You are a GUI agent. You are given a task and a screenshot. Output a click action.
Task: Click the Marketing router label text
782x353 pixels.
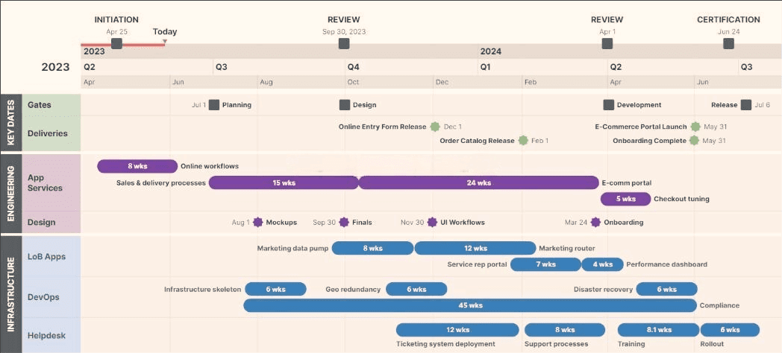567,249
